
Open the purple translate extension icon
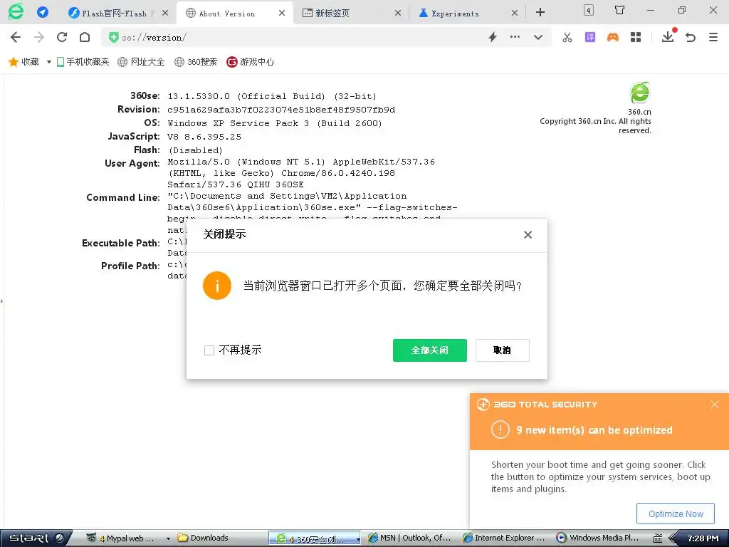[x=590, y=37]
